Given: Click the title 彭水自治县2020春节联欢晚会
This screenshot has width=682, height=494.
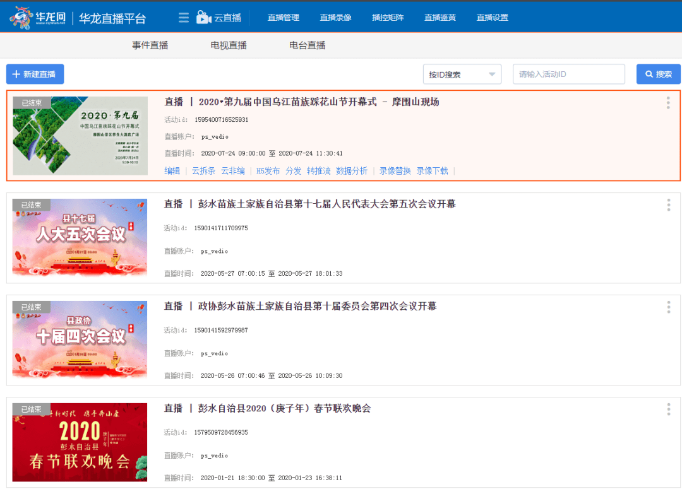Looking at the screenshot, I should (x=267, y=408).
